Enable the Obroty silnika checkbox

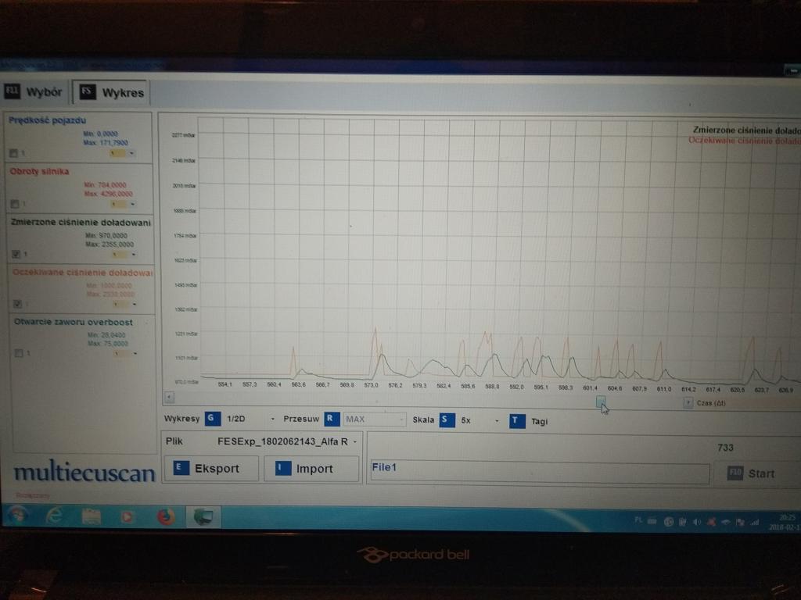15,204
